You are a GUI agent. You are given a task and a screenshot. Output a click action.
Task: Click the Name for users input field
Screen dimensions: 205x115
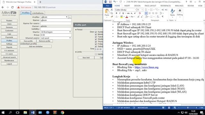point(56,23)
